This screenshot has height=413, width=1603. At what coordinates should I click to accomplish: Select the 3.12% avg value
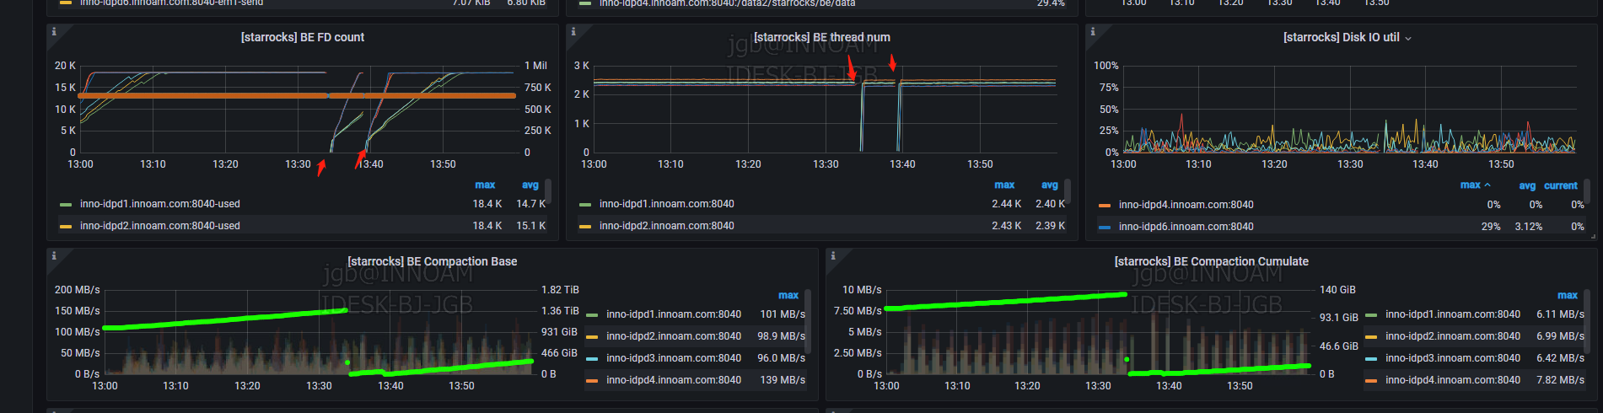tap(1529, 227)
